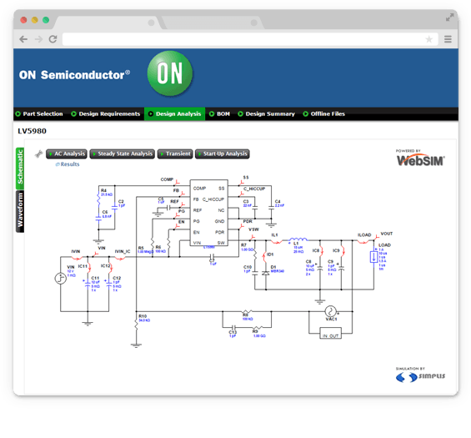The width and height of the screenshot is (471, 438).
Task: Select the D1 diode symbol
Action: coord(266,273)
